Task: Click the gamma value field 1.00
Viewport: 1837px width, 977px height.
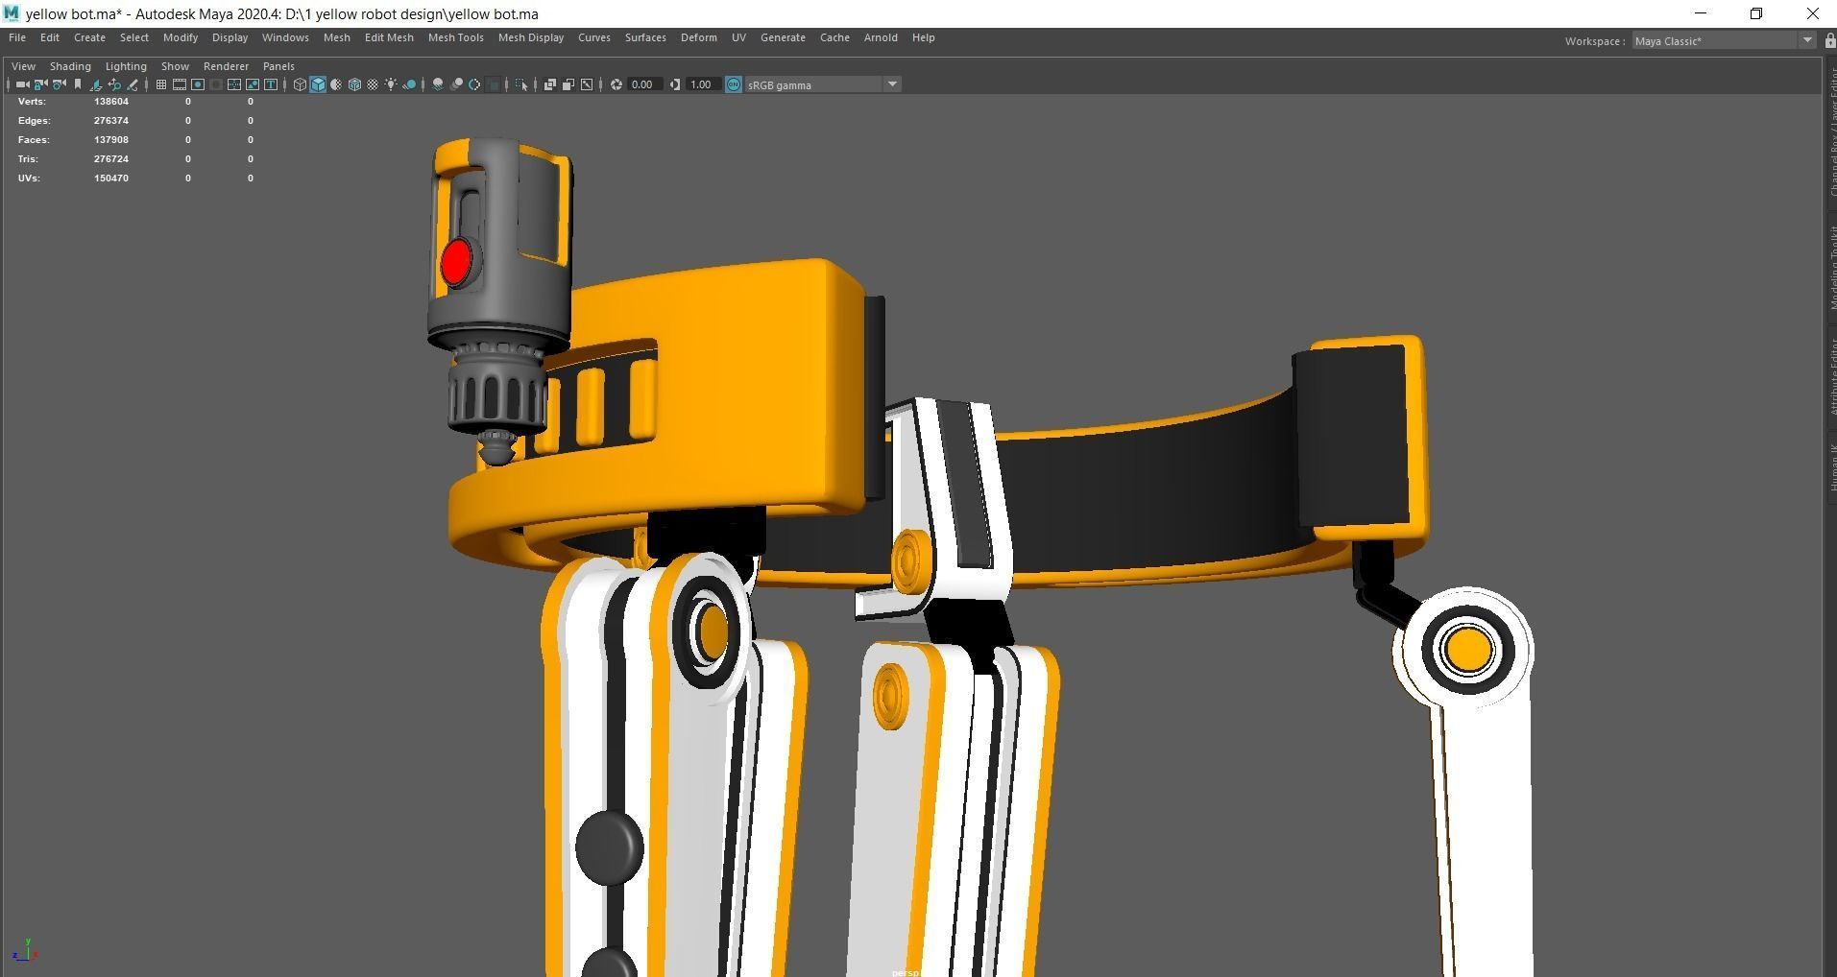Action: pyautogui.click(x=702, y=84)
